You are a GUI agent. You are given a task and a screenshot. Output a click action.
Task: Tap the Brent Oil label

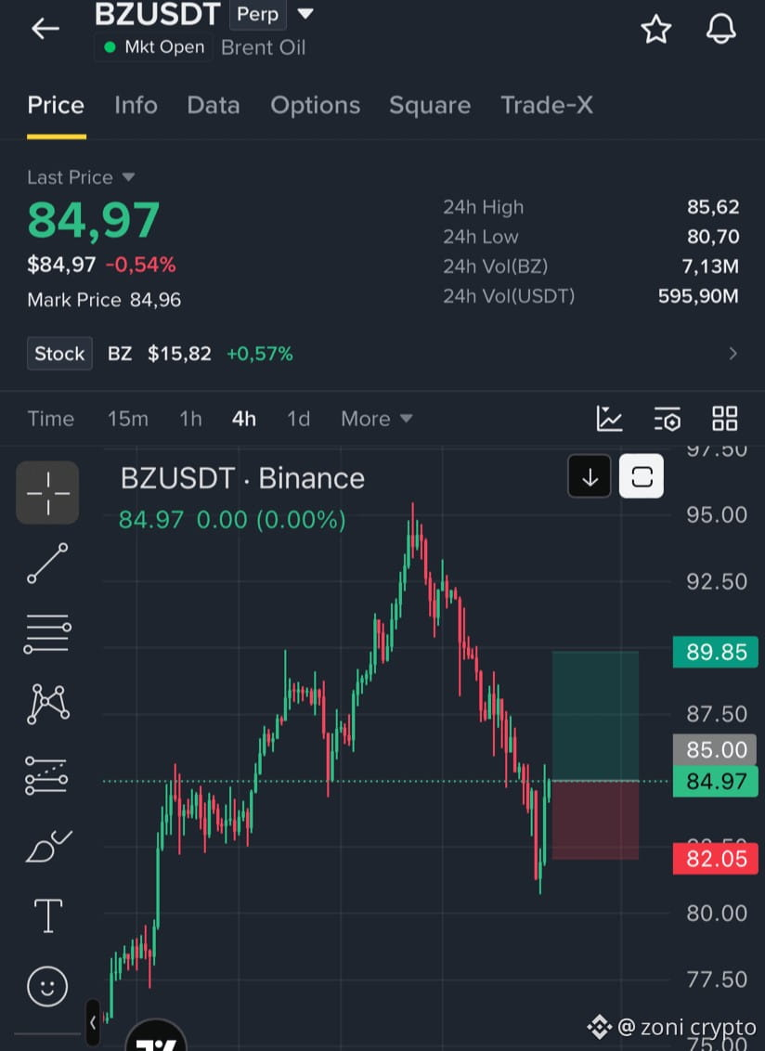(x=263, y=47)
